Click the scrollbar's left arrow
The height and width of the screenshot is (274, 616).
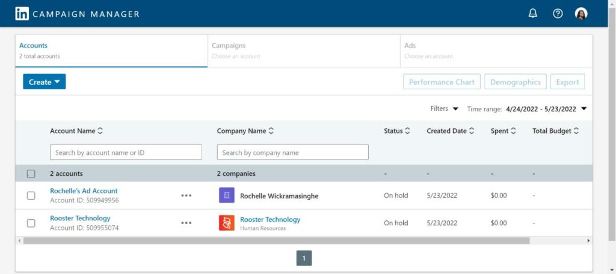(x=19, y=240)
